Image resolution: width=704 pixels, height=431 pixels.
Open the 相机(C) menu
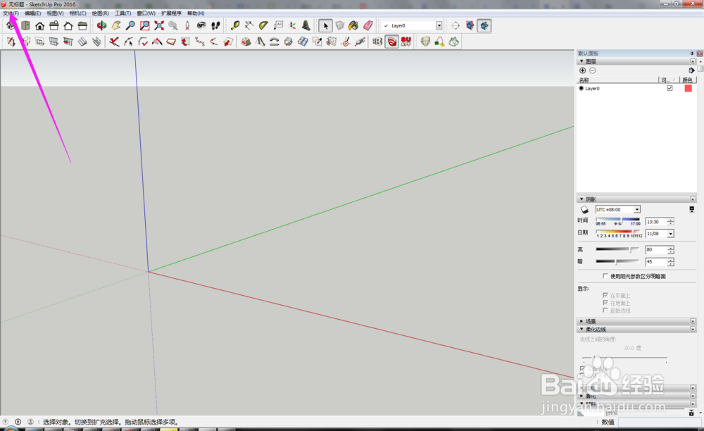pos(77,13)
